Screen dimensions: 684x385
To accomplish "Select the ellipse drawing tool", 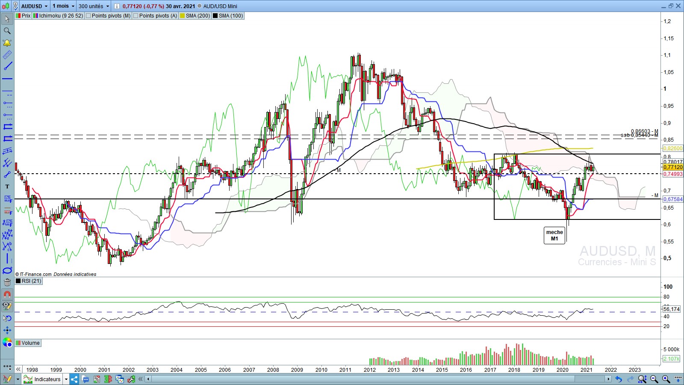I will (7, 270).
